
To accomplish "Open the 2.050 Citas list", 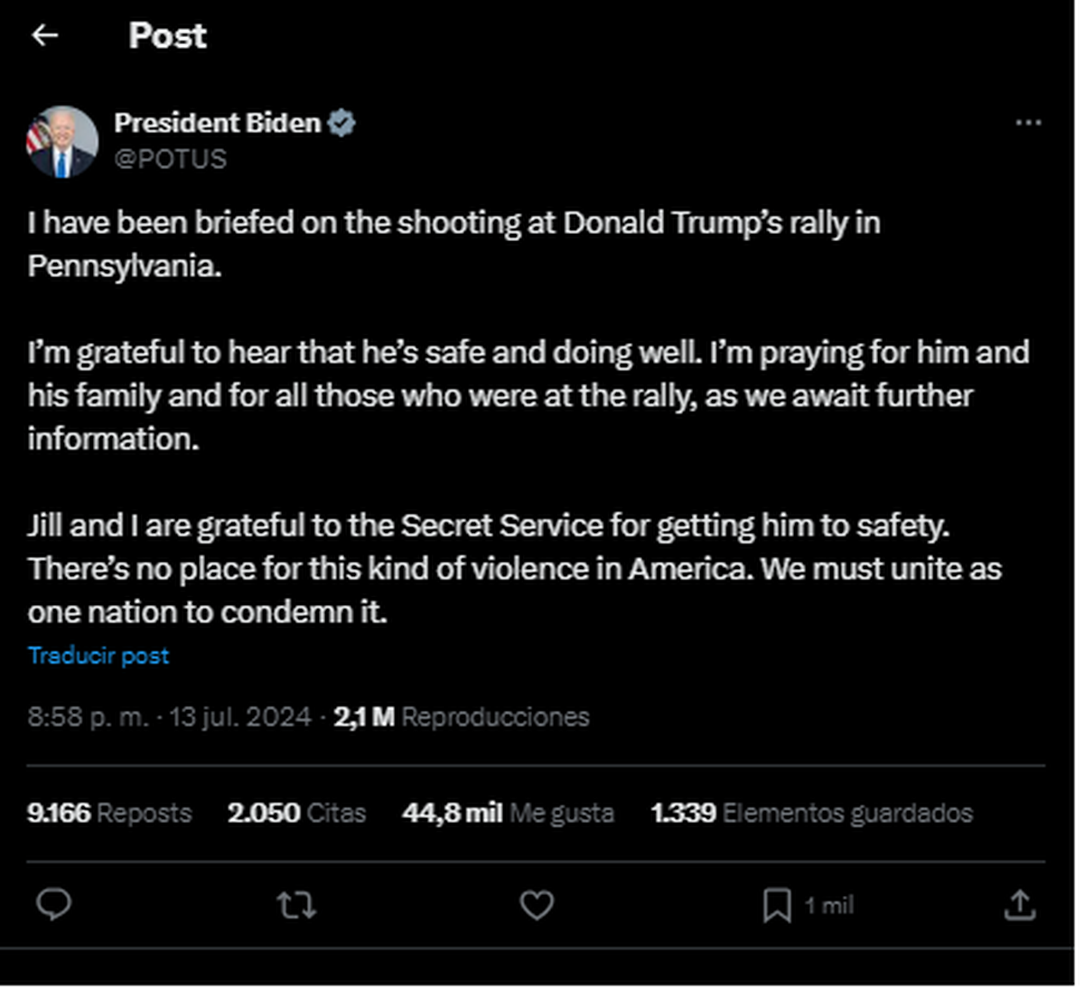I will (296, 813).
